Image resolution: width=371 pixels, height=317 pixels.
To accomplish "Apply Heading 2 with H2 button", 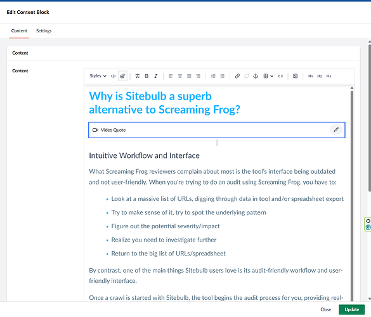I will 320,76.
